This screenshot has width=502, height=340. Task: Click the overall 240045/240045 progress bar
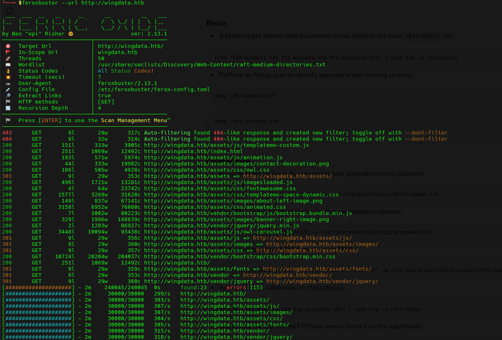coord(38,288)
